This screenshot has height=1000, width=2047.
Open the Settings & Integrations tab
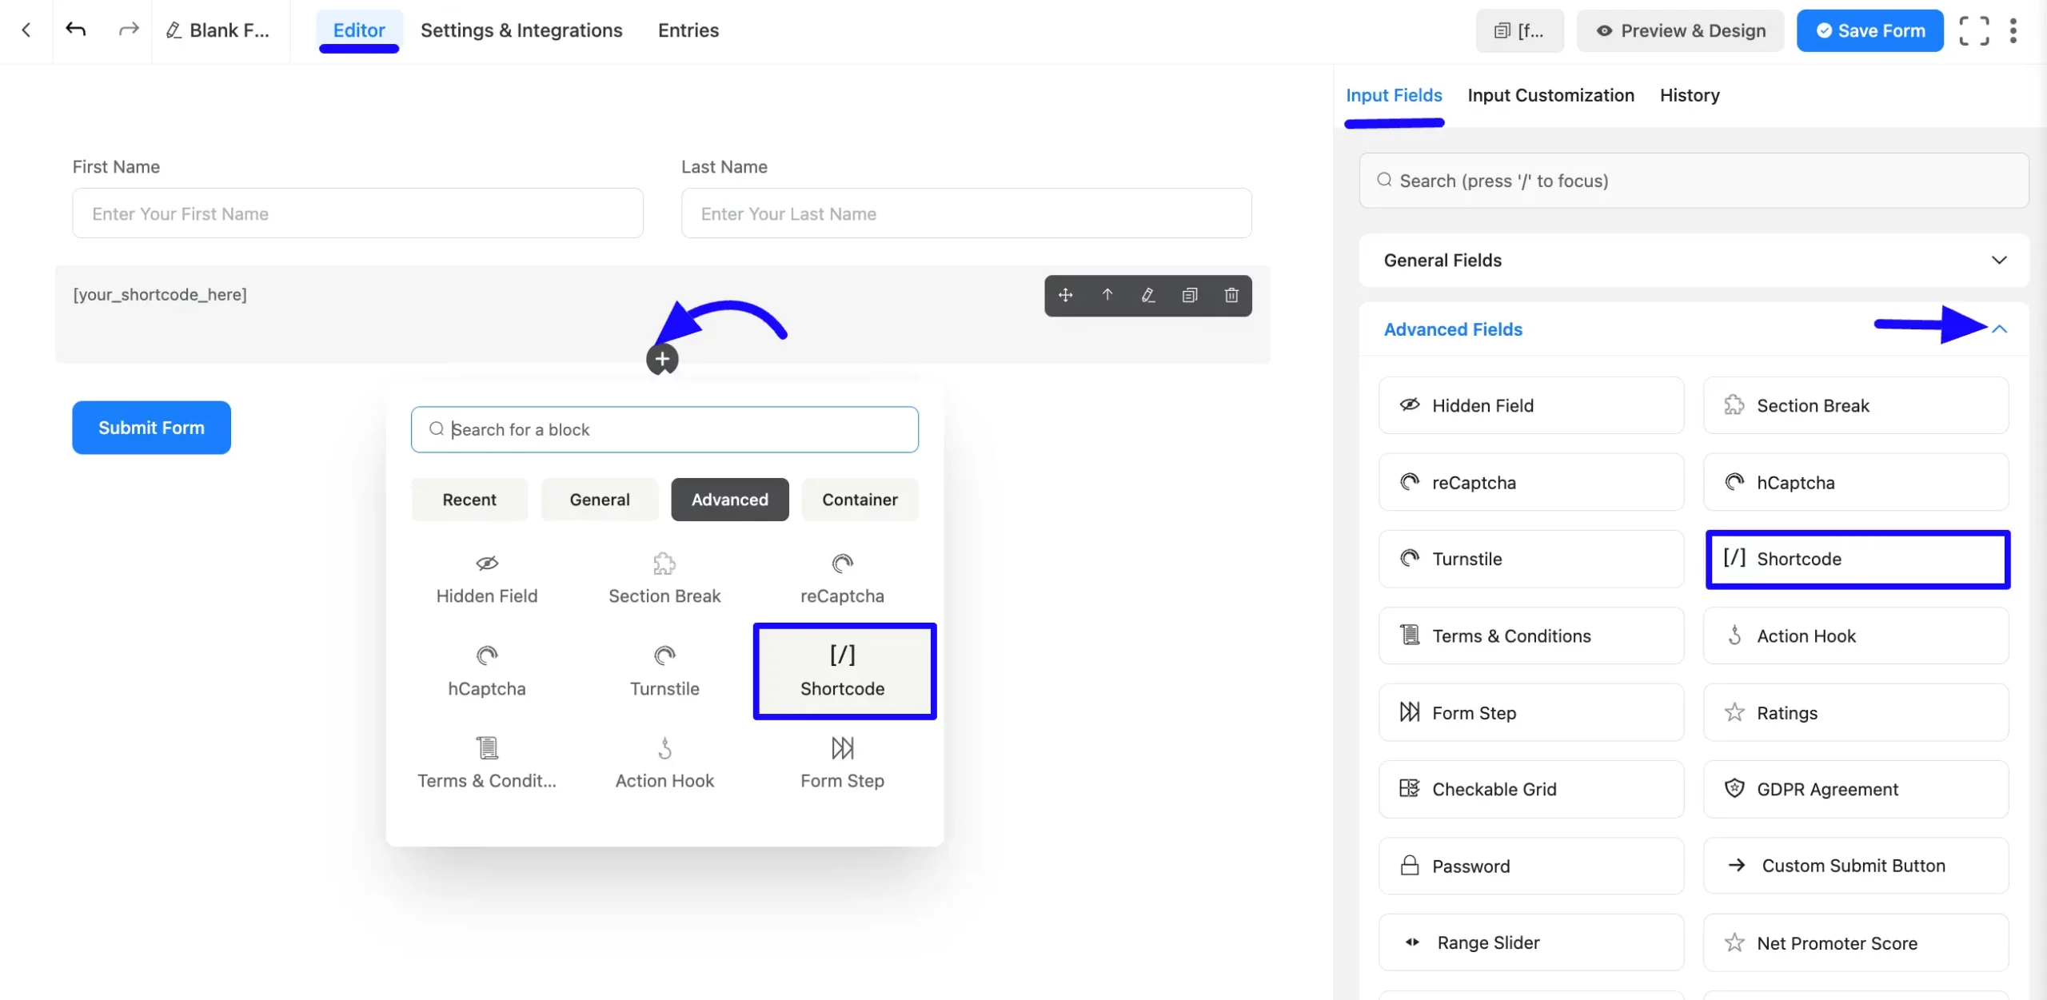521,30
